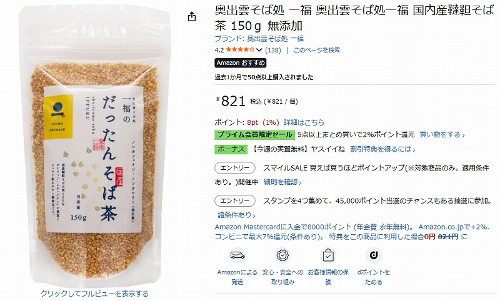Image resolution: width=500 pixels, height=301 pixels.
Task: Click the Amazon おすすめ badge
Action: (241, 62)
